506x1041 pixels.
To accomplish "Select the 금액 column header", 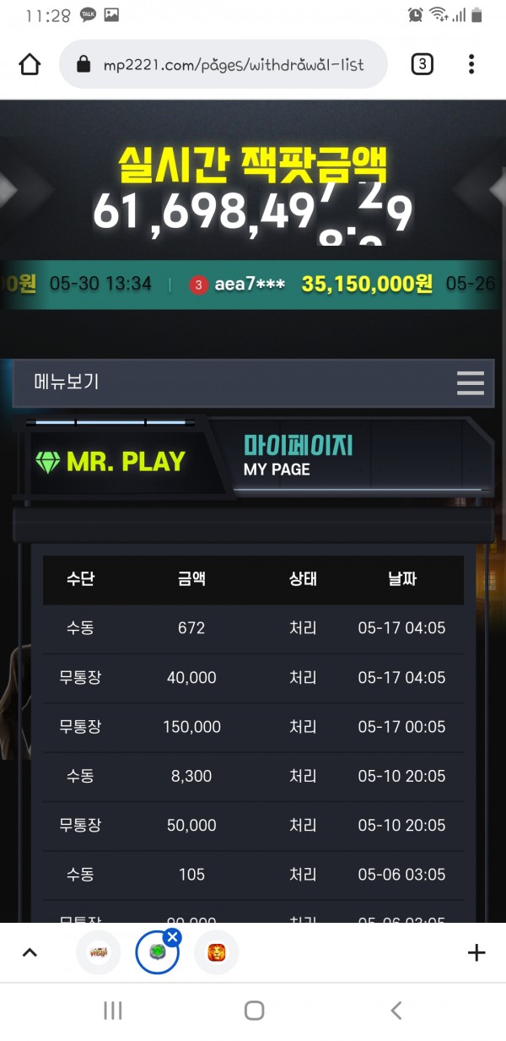I will [x=191, y=579].
